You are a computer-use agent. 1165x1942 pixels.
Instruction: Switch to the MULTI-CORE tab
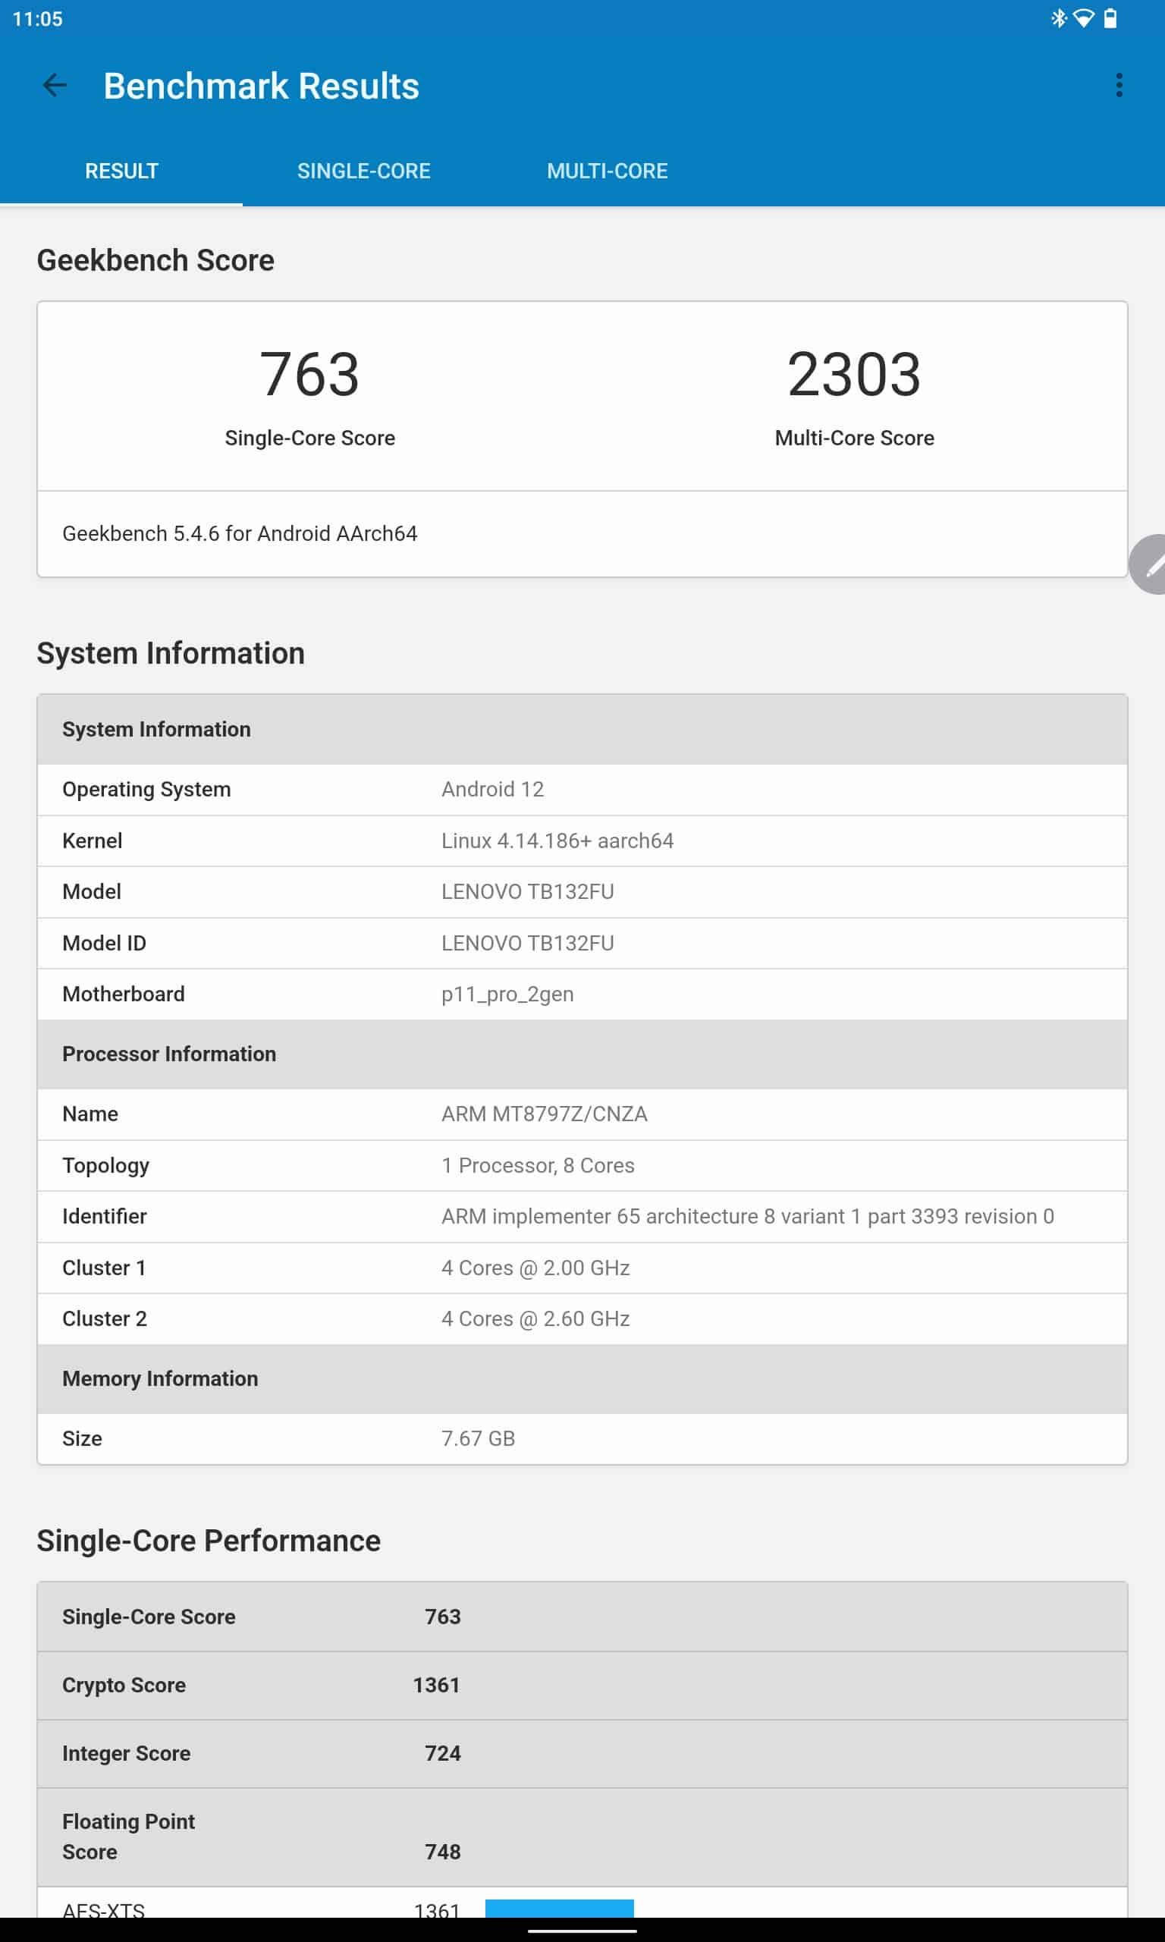coord(607,171)
